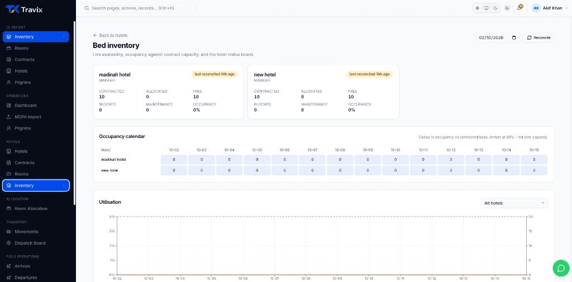Open Hotels under the Recent section
The image size is (572, 282).
[x=36, y=71]
